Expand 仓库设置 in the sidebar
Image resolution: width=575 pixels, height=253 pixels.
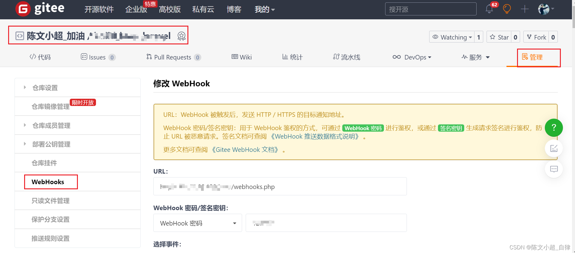coord(78,88)
